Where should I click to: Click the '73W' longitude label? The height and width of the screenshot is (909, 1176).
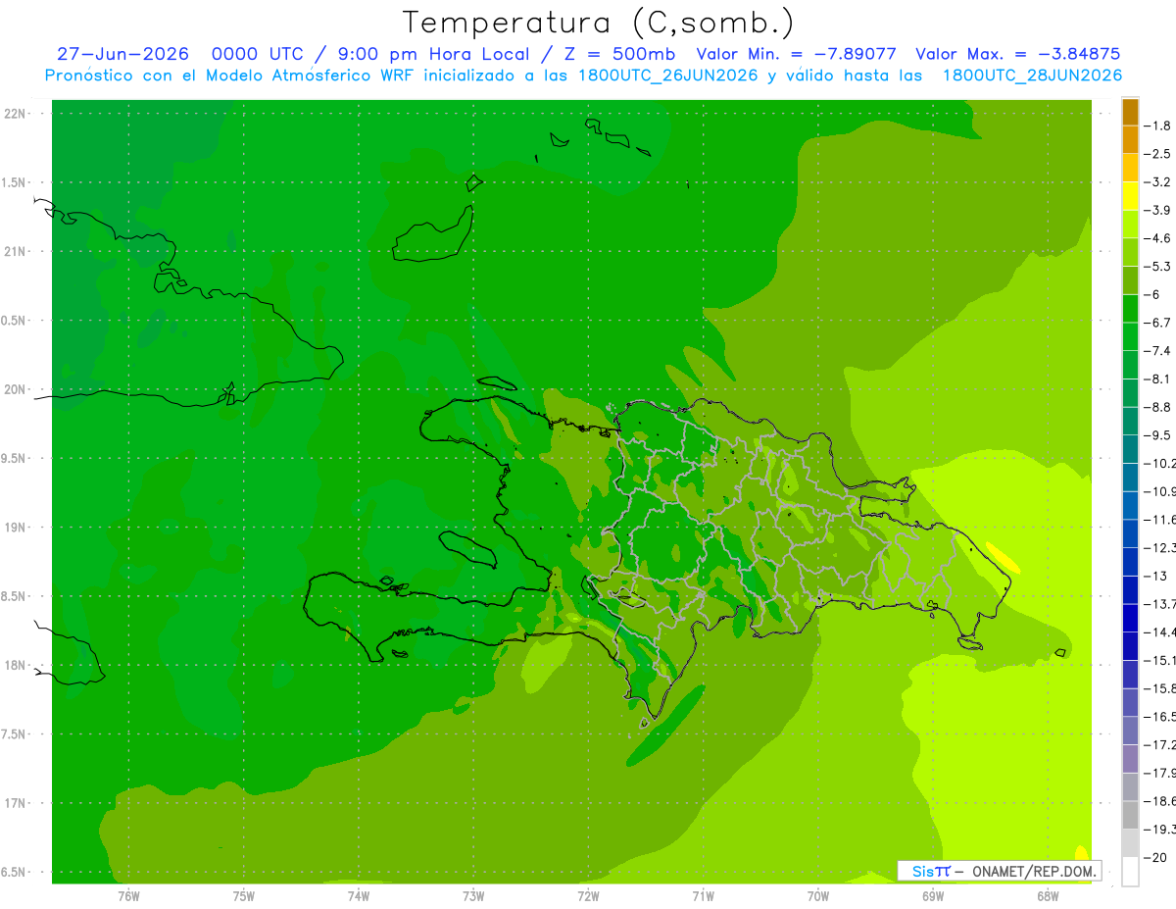(473, 895)
